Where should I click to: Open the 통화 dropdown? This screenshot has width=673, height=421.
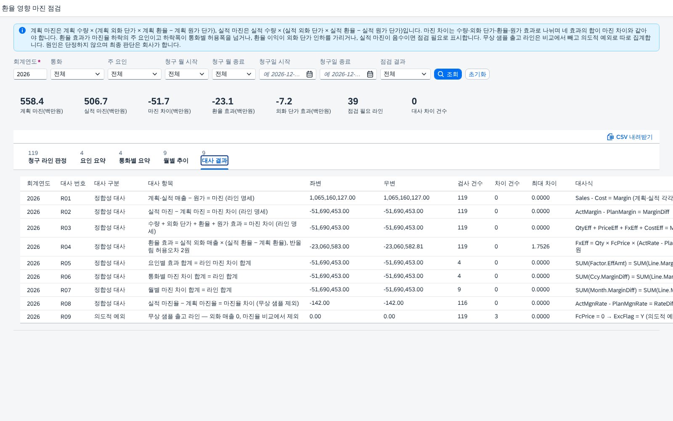pyautogui.click(x=77, y=74)
